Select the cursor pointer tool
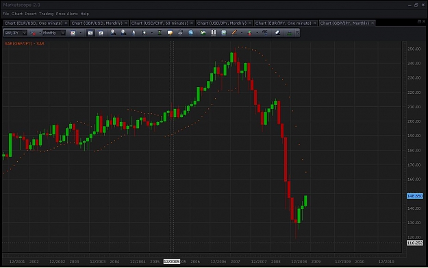The width and height of the screenshot is (428, 268). pos(134,33)
